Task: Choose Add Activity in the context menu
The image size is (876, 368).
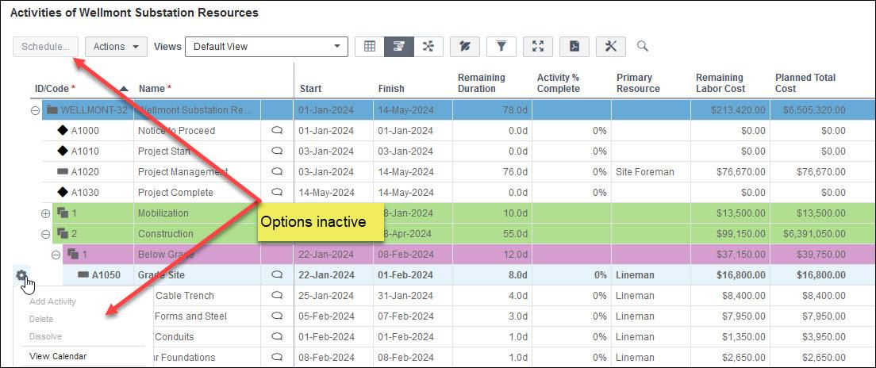Action: pyautogui.click(x=53, y=301)
